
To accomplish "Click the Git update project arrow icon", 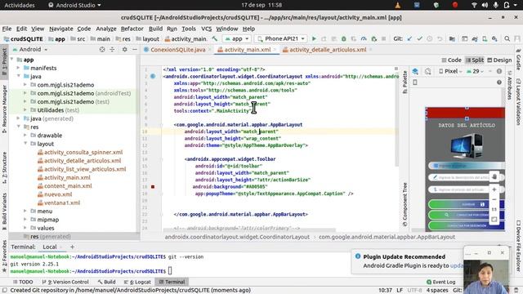I will pyautogui.click(x=409, y=39).
